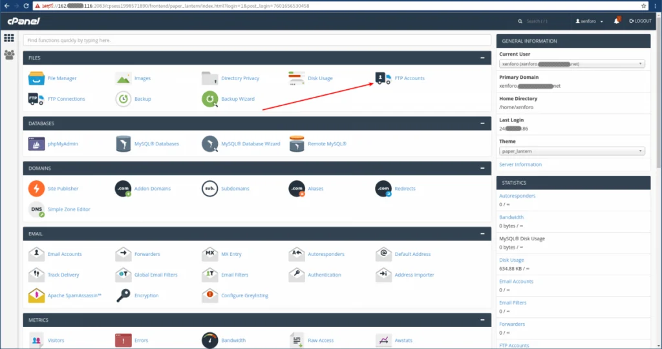Click the Backup clock icon
This screenshot has width=662, height=349.
[x=123, y=99]
